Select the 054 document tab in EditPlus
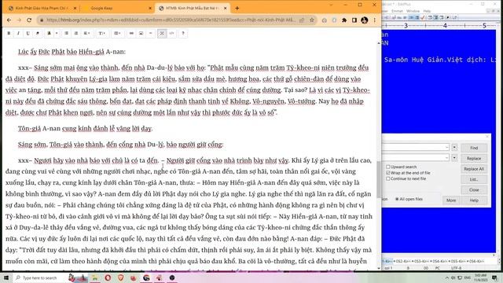 pyautogui.click(x=439, y=261)
